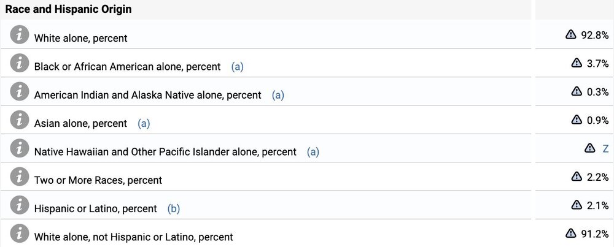The height and width of the screenshot is (247, 614).
Task: Click warning triangle beside 2.2% value
Action: [577, 177]
